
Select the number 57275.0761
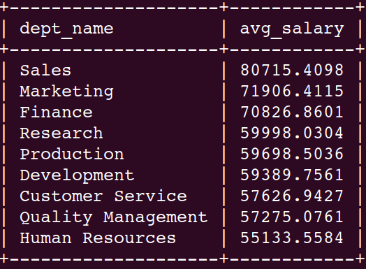(x=292, y=217)
